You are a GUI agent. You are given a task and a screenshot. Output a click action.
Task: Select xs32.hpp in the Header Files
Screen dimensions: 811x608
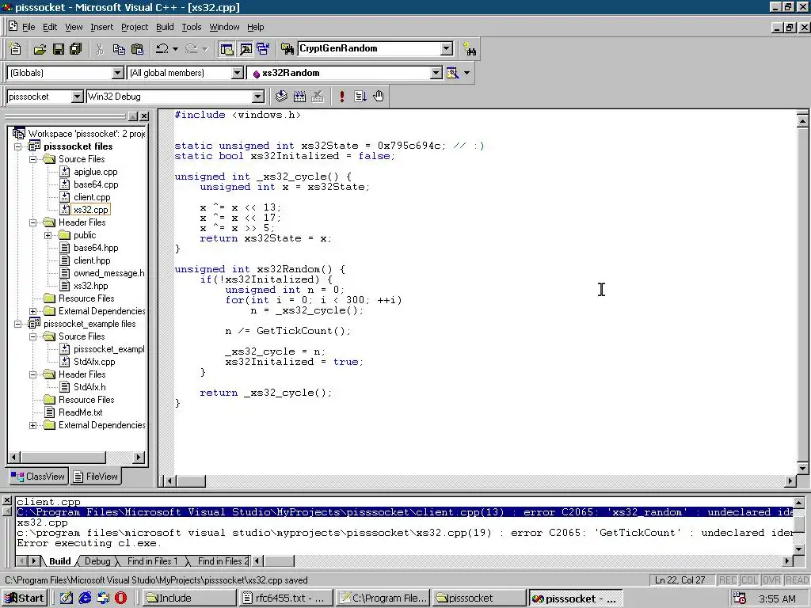pos(91,286)
